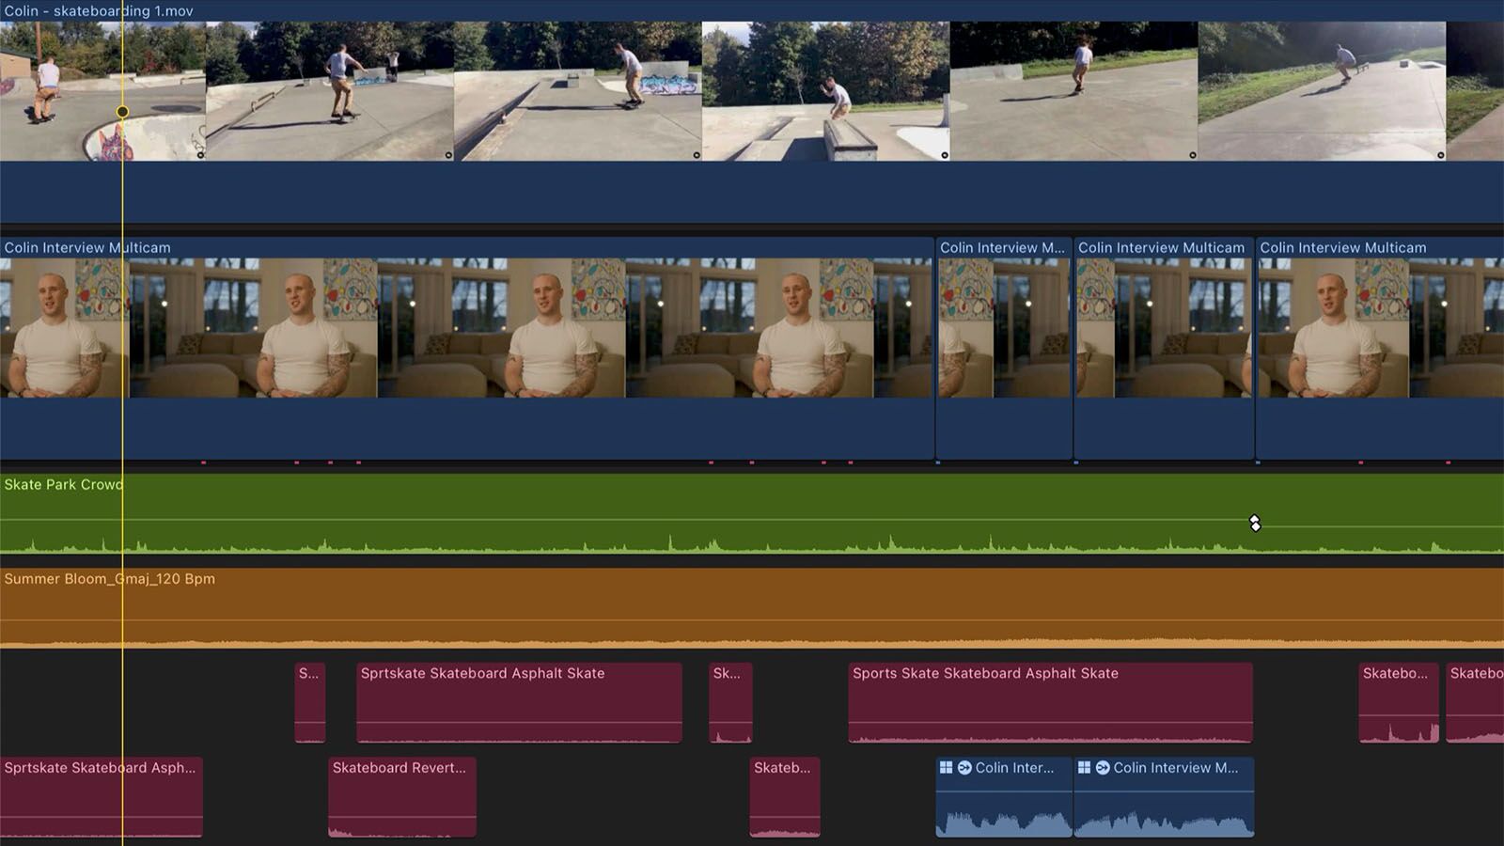Click the retime badge on the first skateboarding filmstrip frame
The height and width of the screenshot is (846, 1504).
click(200, 154)
